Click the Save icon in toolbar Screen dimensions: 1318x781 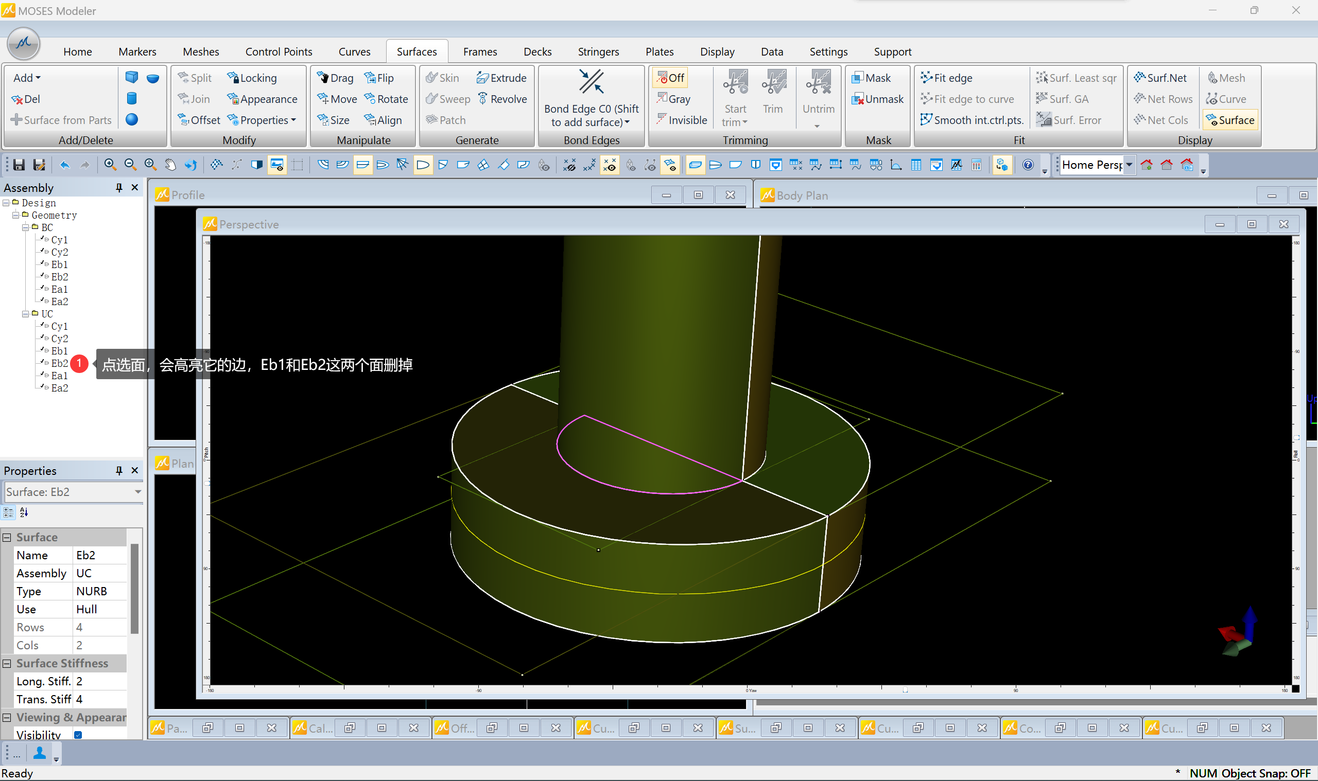point(19,165)
